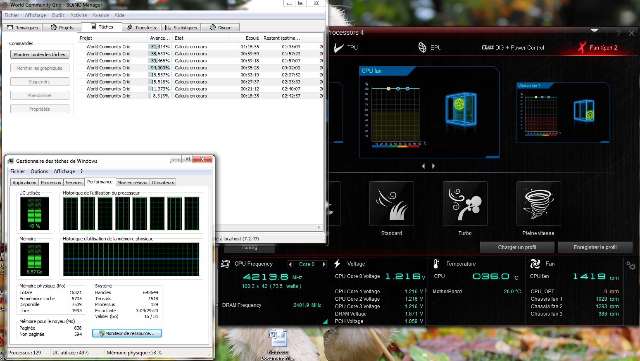This screenshot has width=640, height=361.
Task: Click the Suspendre button
Action: click(x=40, y=82)
